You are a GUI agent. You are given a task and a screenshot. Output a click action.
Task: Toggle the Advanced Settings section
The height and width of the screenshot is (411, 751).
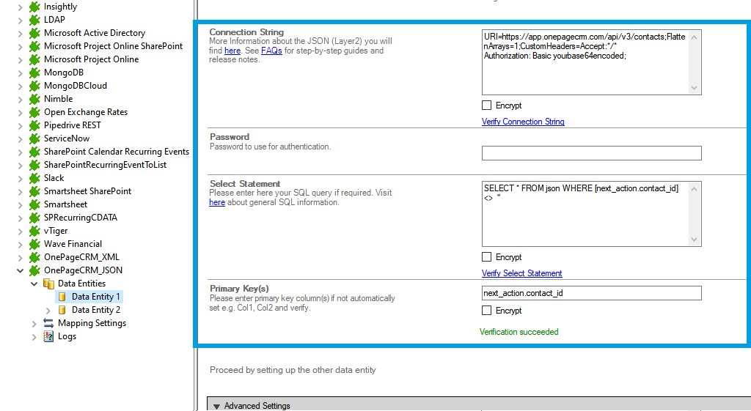[x=216, y=406]
